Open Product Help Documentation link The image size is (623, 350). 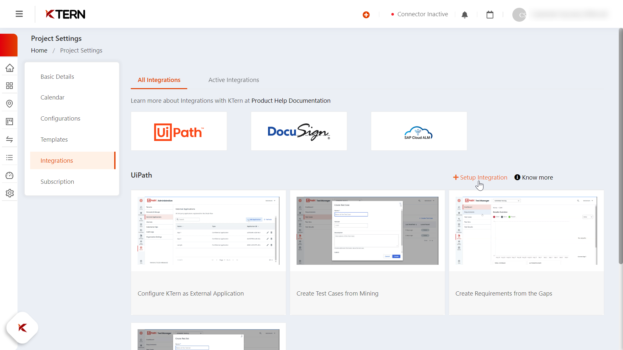coord(291,101)
